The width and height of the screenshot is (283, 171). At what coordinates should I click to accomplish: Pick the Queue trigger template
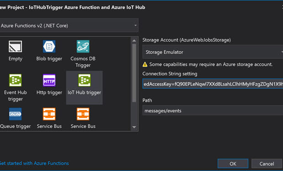[16, 118]
